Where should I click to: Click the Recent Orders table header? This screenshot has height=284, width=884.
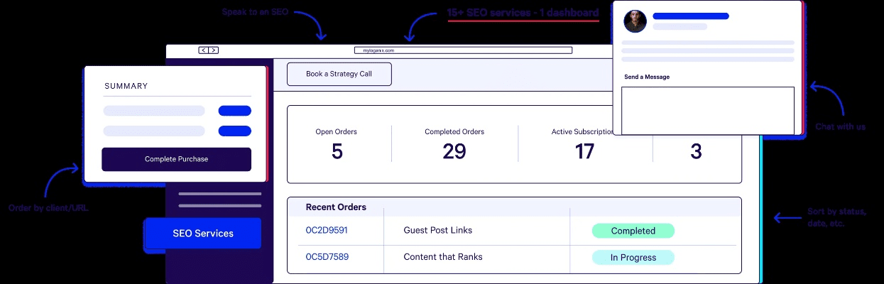336,207
